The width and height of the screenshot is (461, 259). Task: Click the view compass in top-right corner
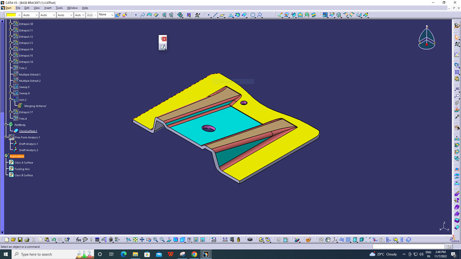tap(427, 38)
